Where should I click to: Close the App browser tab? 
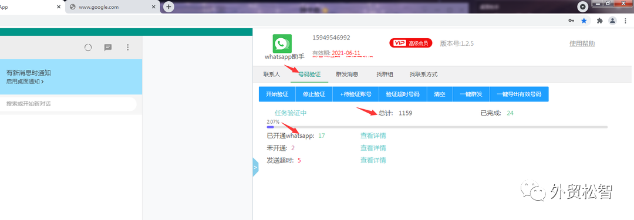[59, 7]
